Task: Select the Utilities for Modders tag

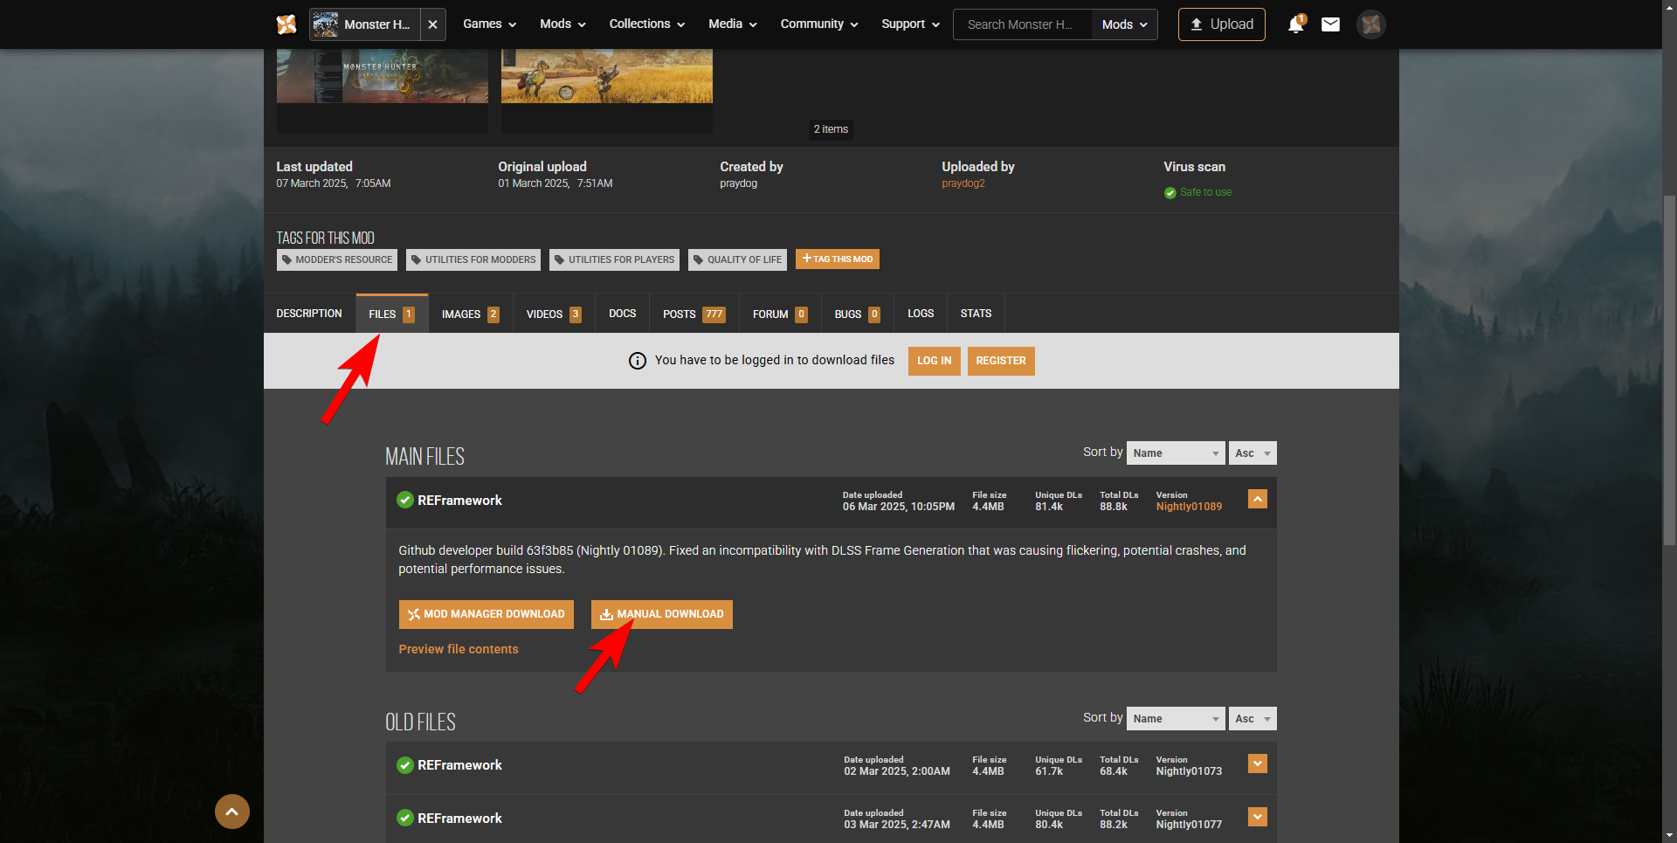Action: [473, 259]
